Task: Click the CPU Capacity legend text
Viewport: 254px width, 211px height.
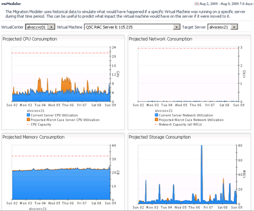Action: coord(41,124)
